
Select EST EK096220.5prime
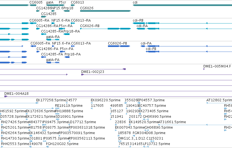click(106, 100)
